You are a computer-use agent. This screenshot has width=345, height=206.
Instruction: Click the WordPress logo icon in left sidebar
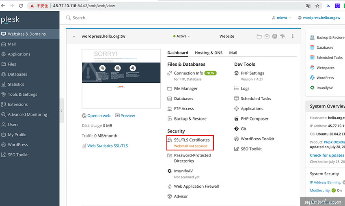pyautogui.click(x=4, y=145)
